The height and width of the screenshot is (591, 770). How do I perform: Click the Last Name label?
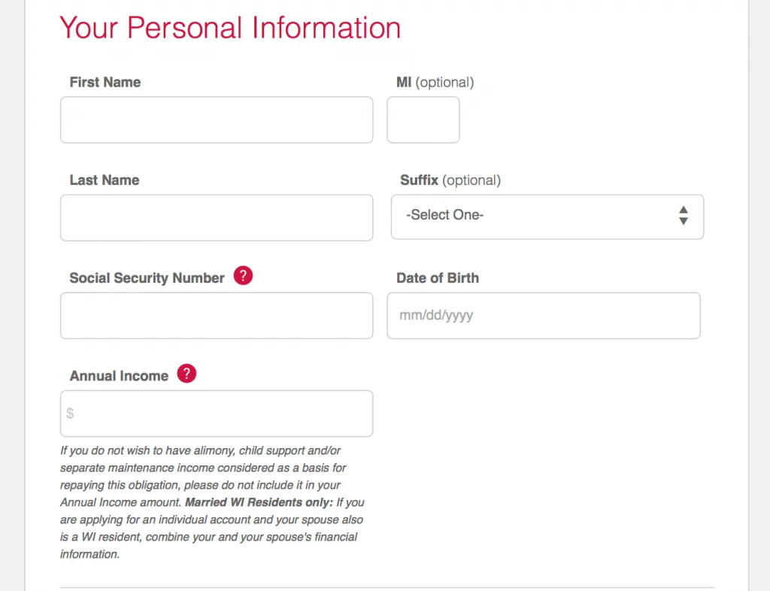tap(105, 180)
